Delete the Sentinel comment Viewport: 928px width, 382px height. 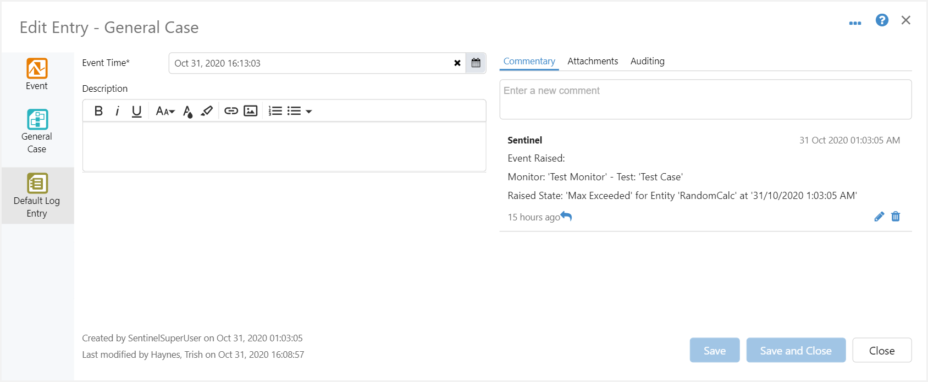(896, 217)
